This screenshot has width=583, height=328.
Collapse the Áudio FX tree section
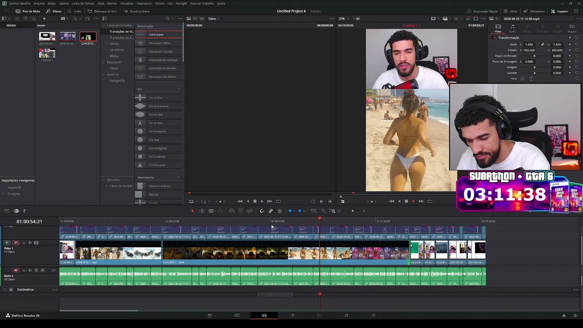pyautogui.click(x=103, y=75)
